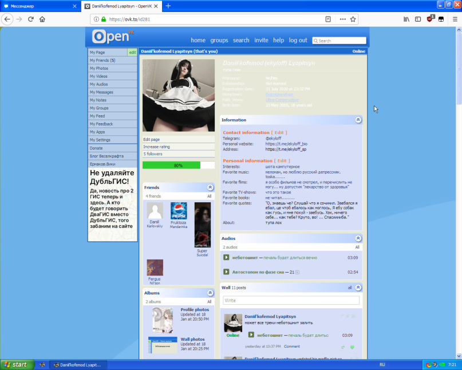Click Comment under the wall post
The height and width of the screenshot is (370, 462).
[292, 347]
